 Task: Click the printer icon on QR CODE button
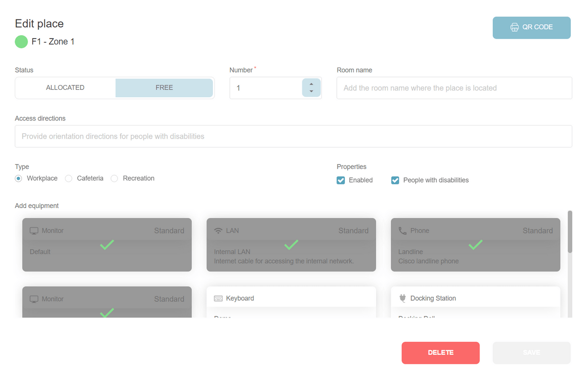coord(514,27)
